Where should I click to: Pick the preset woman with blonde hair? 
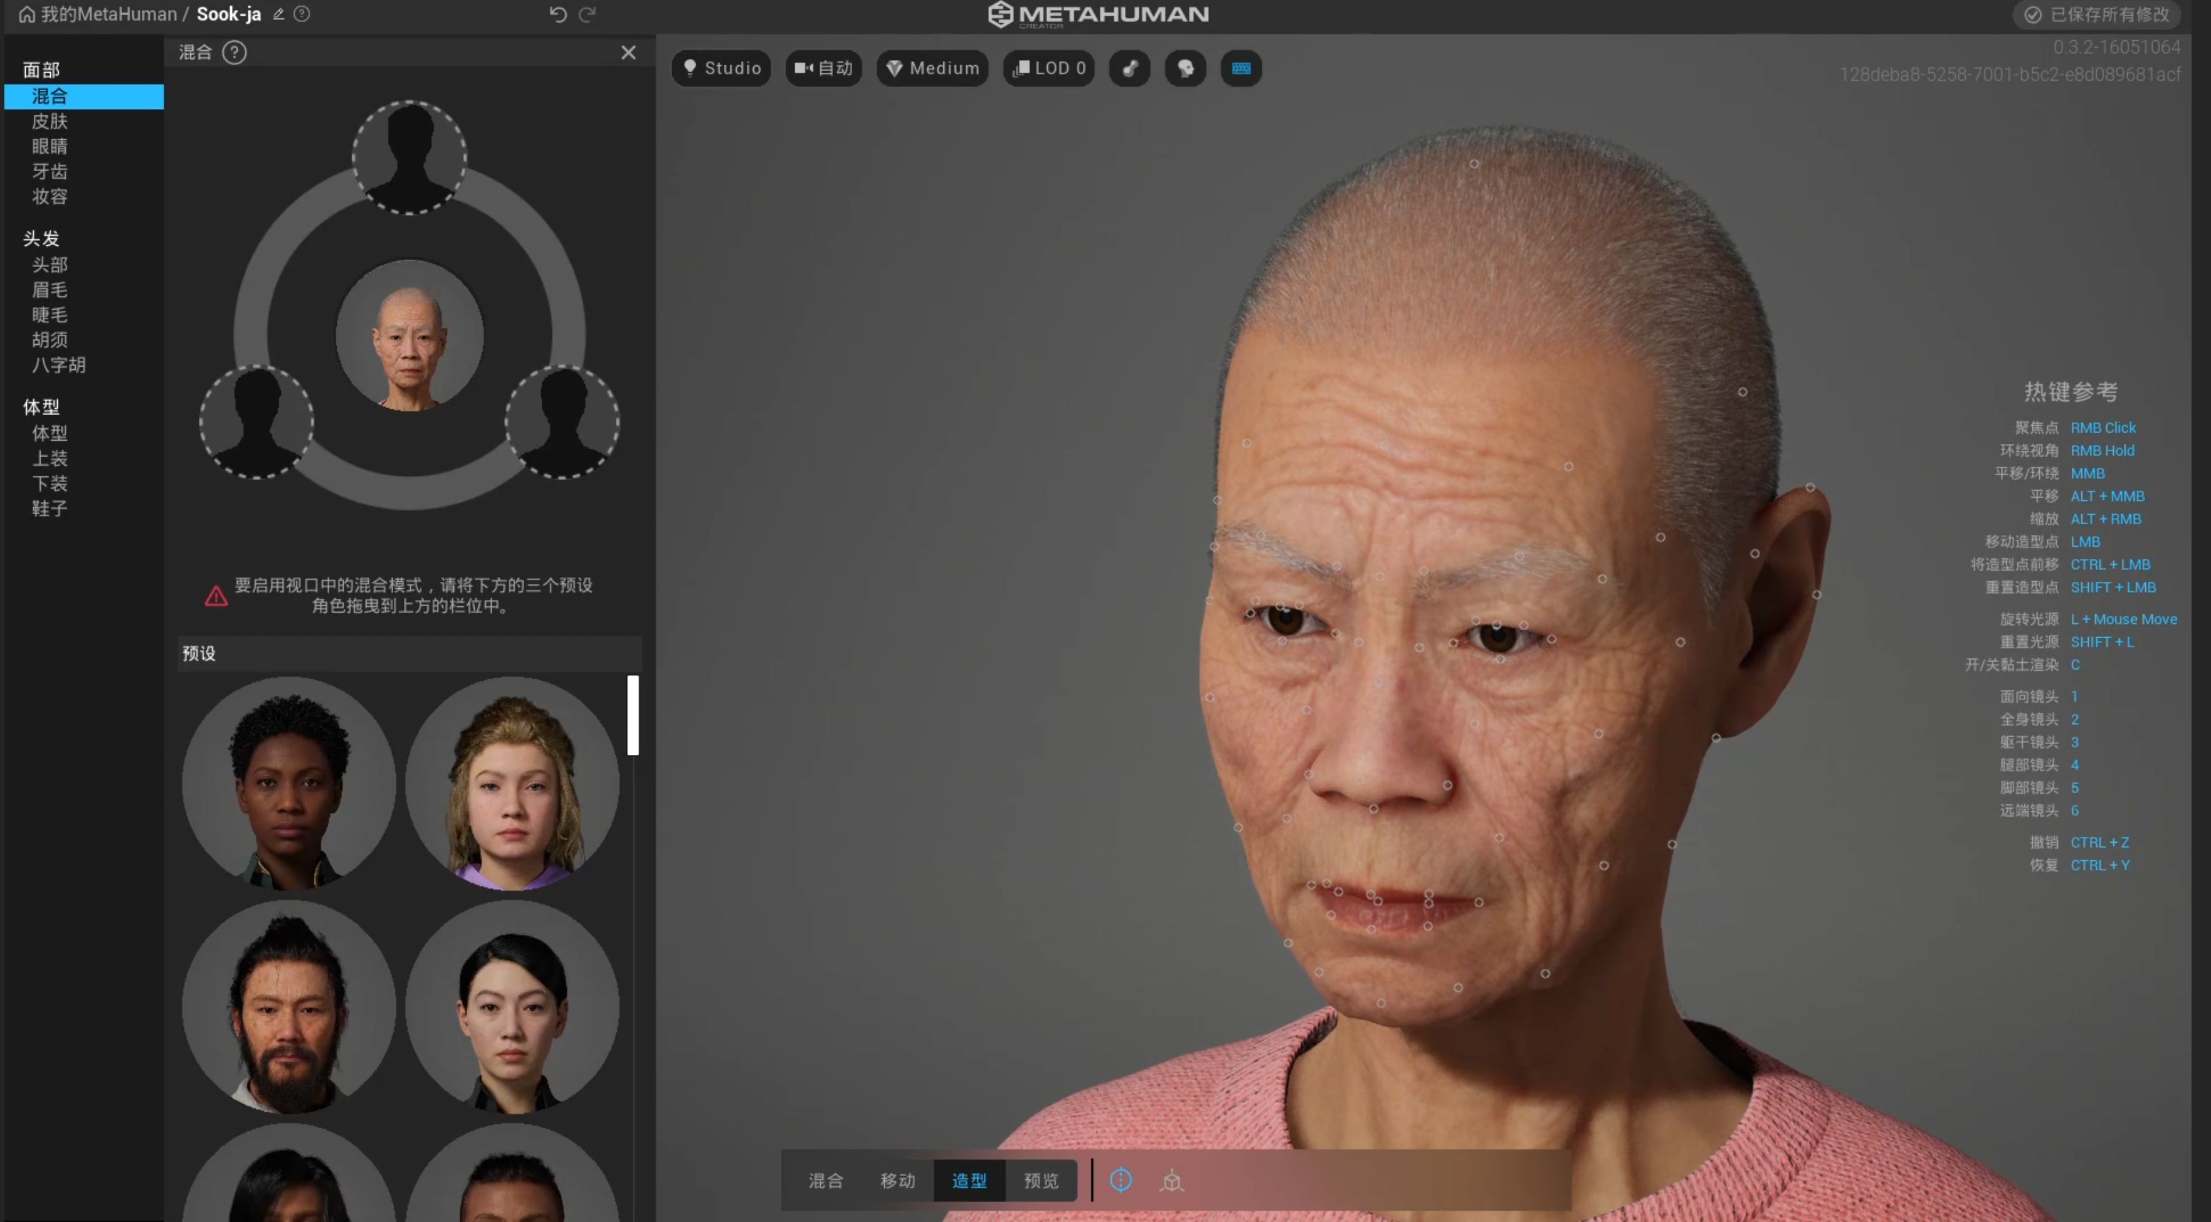pos(512,784)
